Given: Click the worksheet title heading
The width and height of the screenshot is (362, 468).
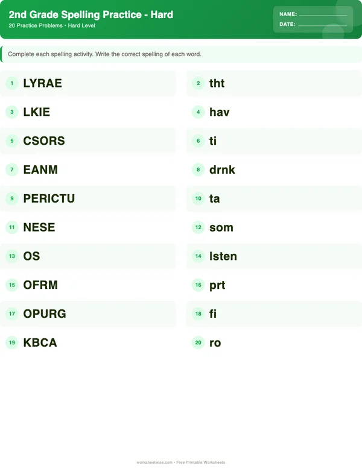Looking at the screenshot, I should click(x=91, y=14).
